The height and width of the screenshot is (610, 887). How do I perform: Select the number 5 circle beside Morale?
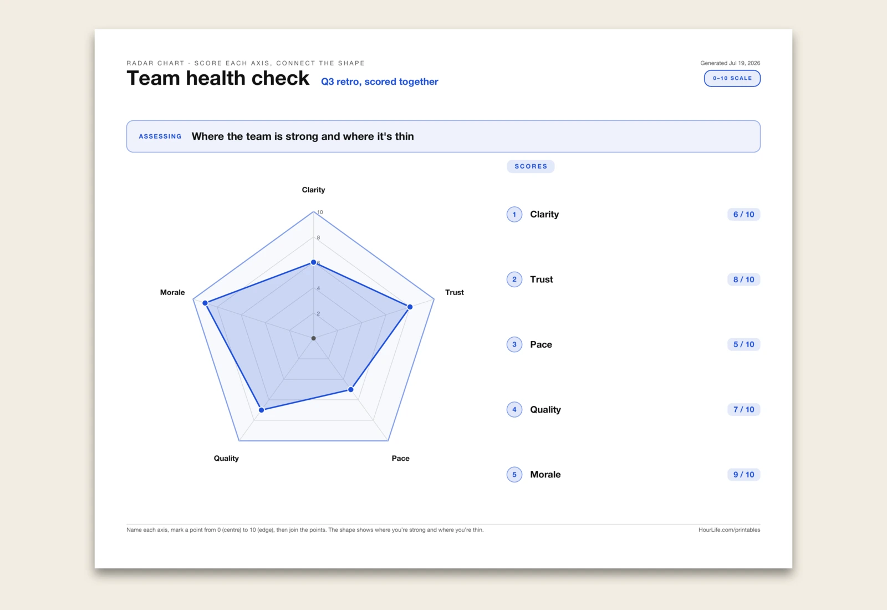coord(514,475)
